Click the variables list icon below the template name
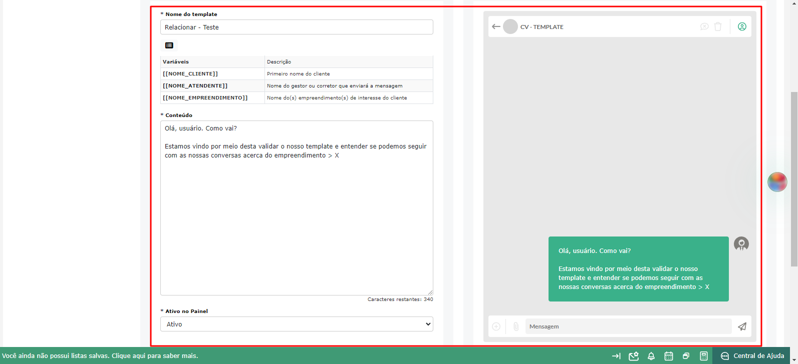Viewport: 798px width, 364px height. point(169,45)
